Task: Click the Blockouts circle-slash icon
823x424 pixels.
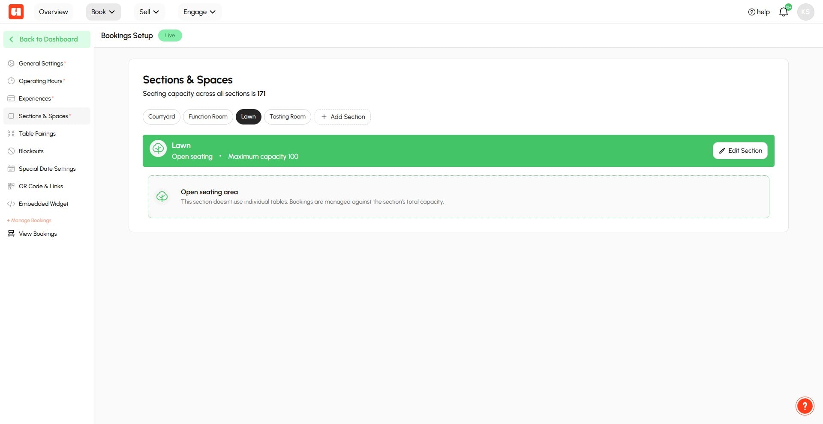Action: tap(11, 151)
